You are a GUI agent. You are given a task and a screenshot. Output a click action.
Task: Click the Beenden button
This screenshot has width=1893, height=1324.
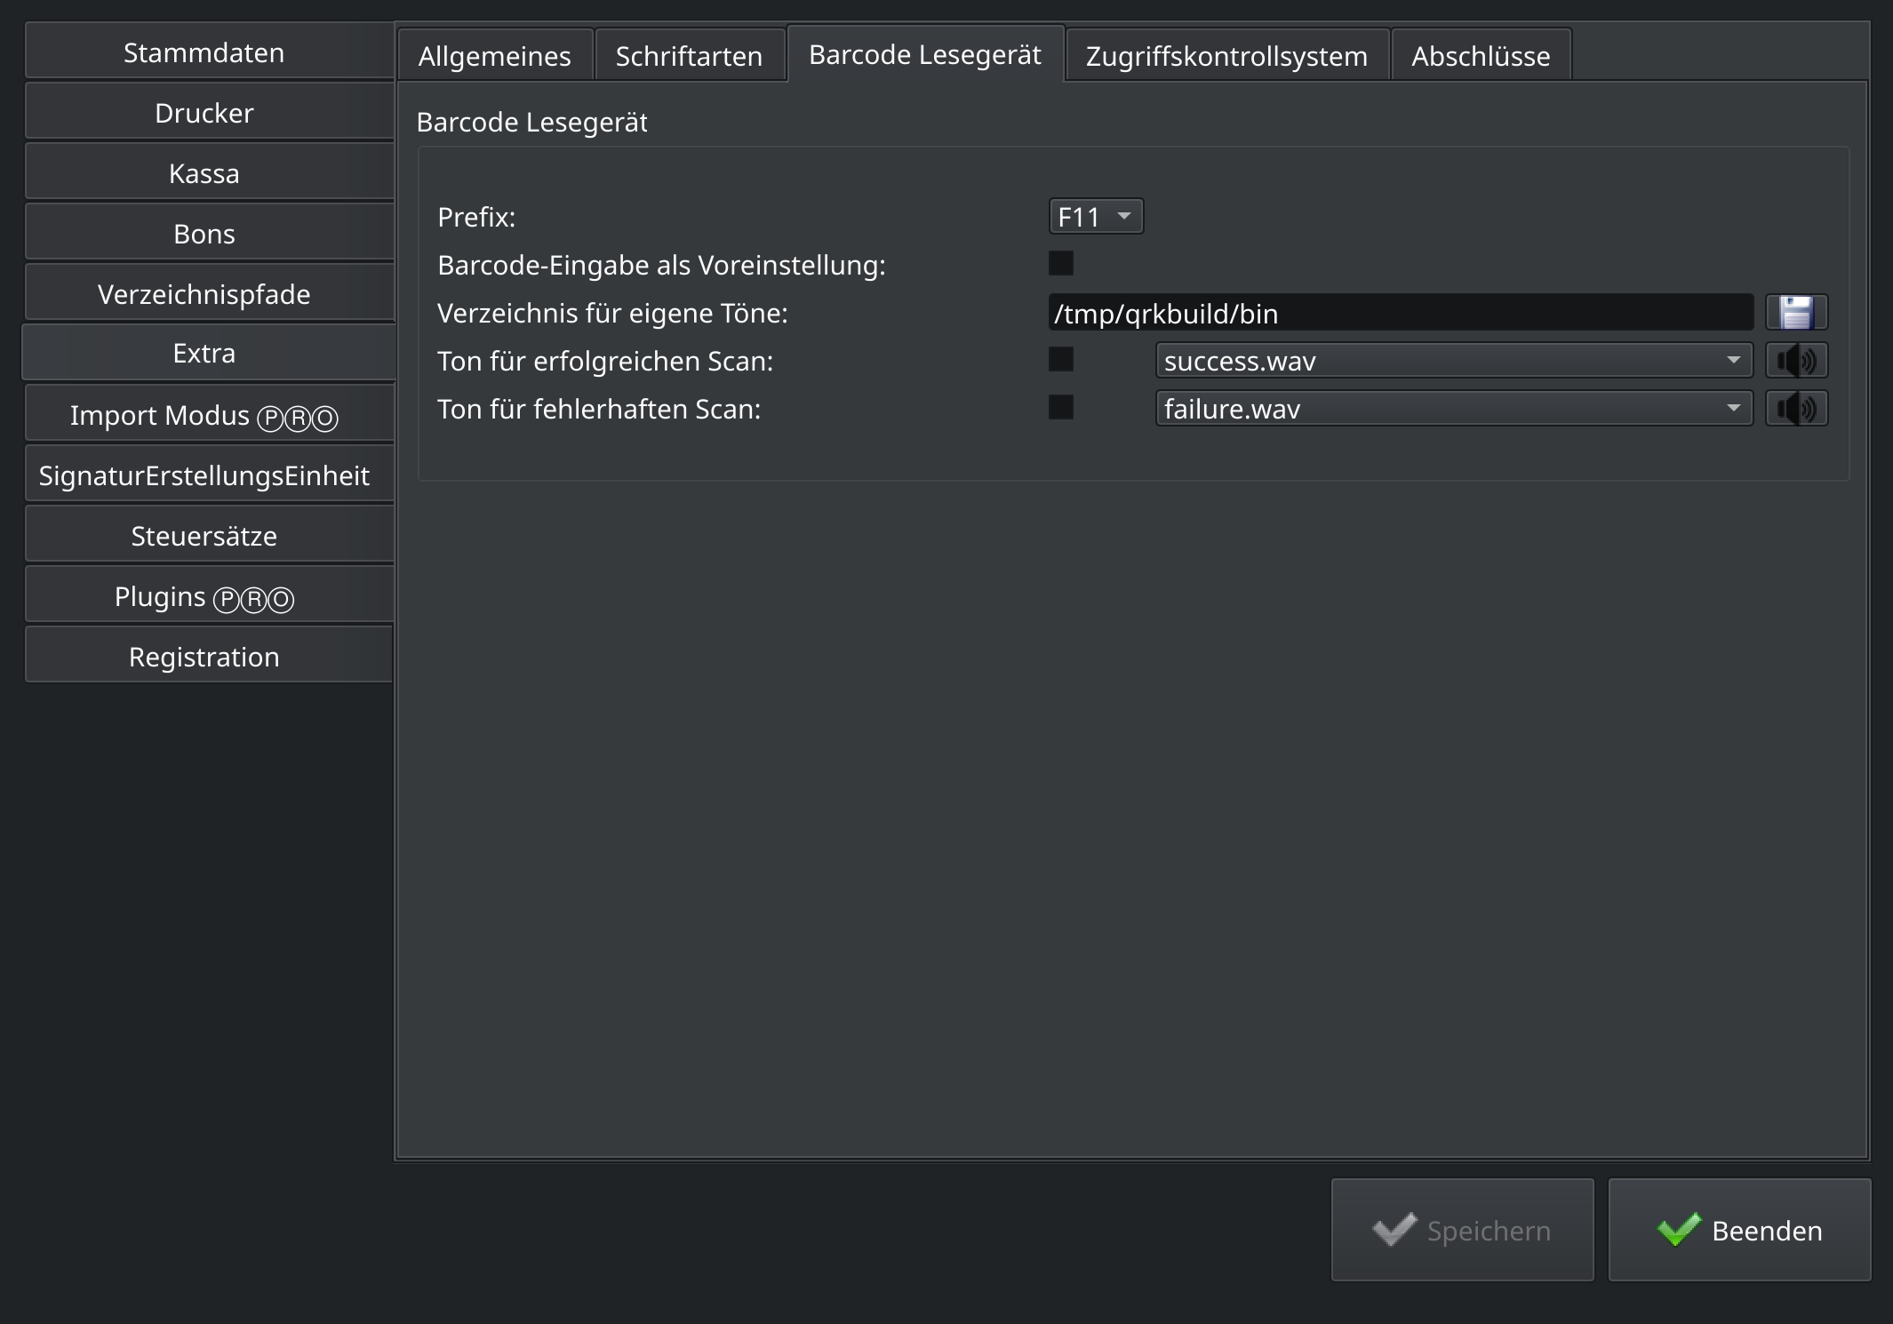coord(1740,1230)
